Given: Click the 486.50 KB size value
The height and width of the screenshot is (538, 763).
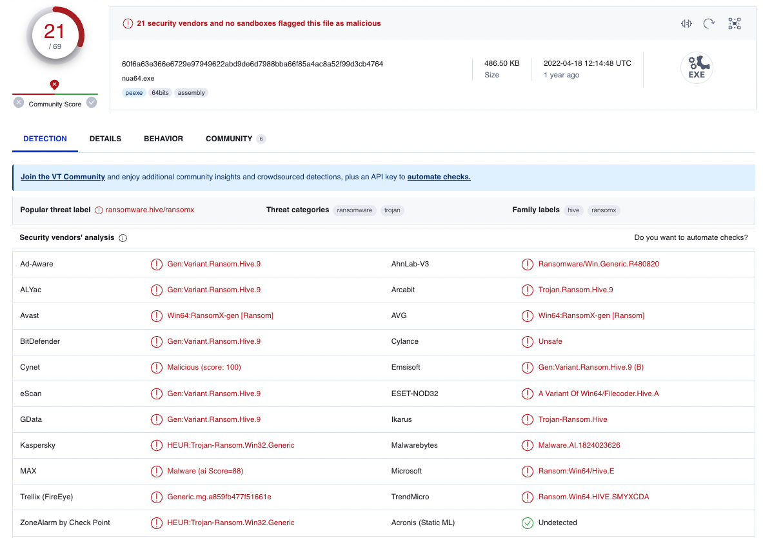Looking at the screenshot, I should click(502, 63).
